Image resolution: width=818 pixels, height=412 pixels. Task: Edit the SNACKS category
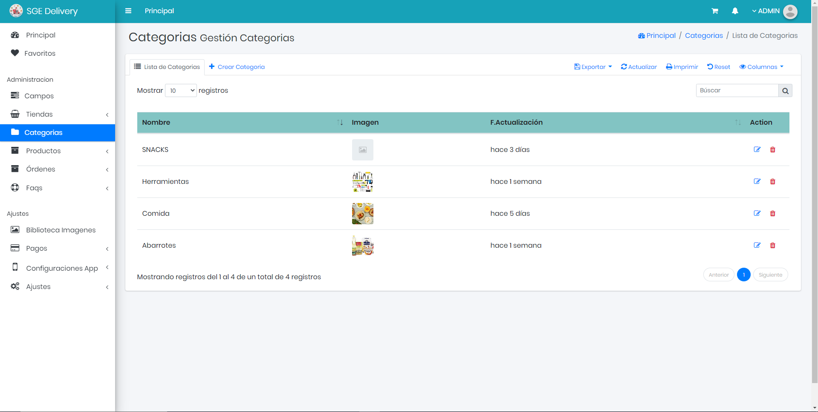click(x=757, y=149)
